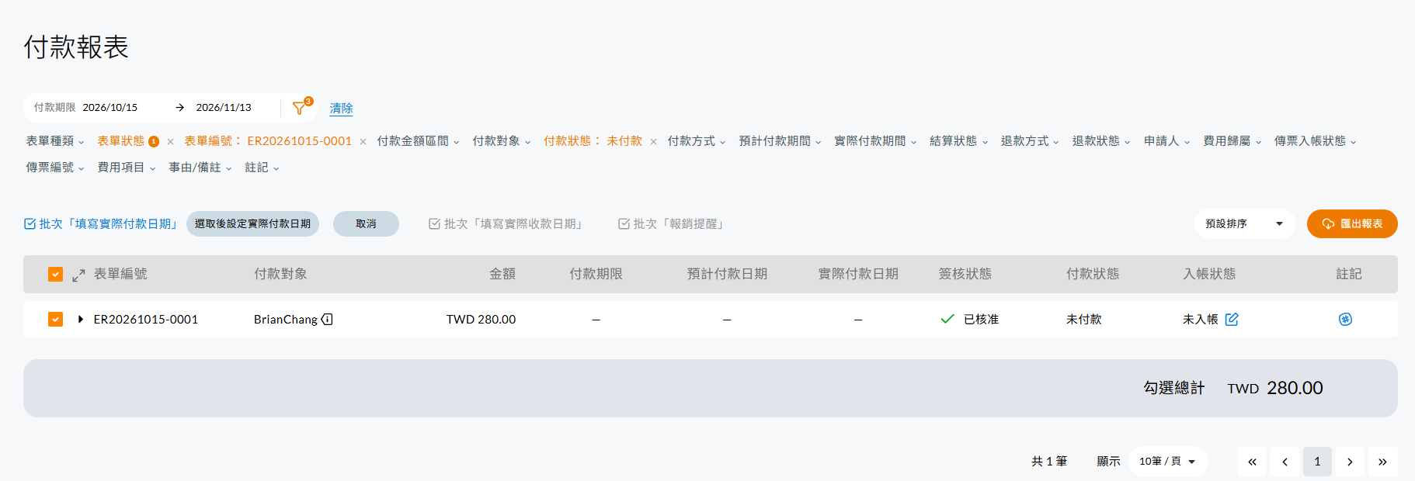Go to the first page with the double-left arrow
This screenshot has height=481, width=1415.
1252,462
